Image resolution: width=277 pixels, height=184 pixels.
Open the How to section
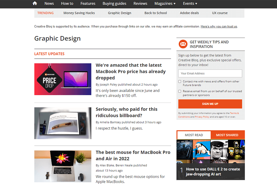tap(67, 3)
